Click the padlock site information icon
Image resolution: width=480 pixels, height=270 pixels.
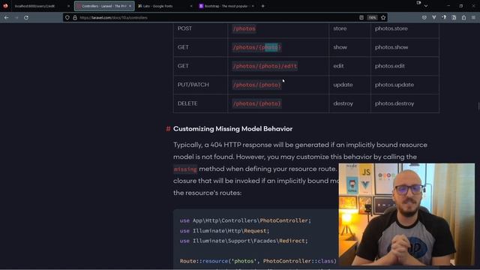point(75,18)
